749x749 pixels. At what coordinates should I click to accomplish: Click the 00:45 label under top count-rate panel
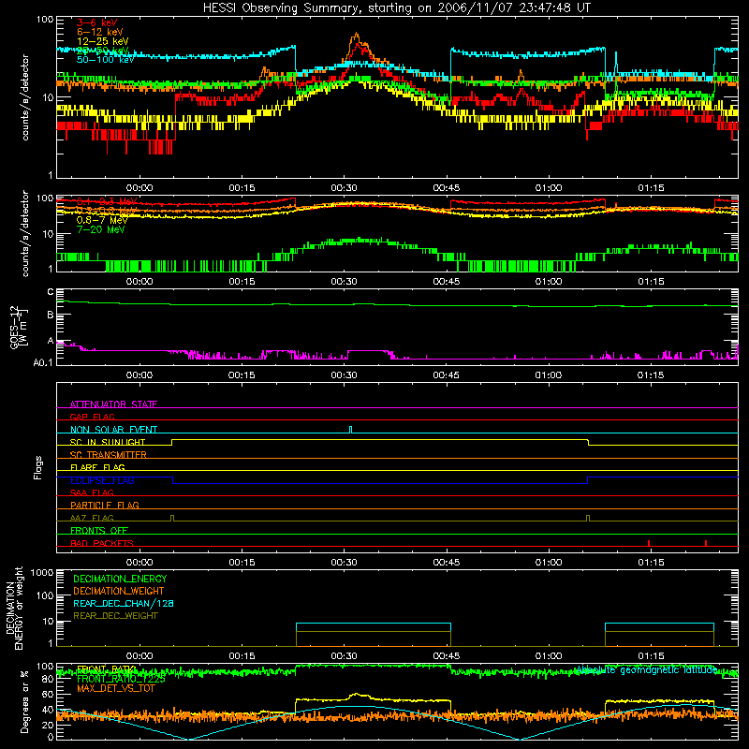(x=447, y=188)
